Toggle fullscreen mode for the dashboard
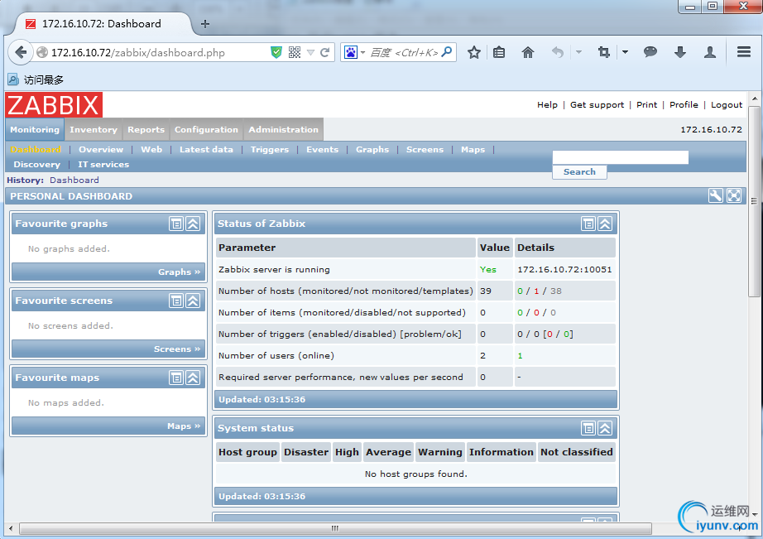 (734, 195)
